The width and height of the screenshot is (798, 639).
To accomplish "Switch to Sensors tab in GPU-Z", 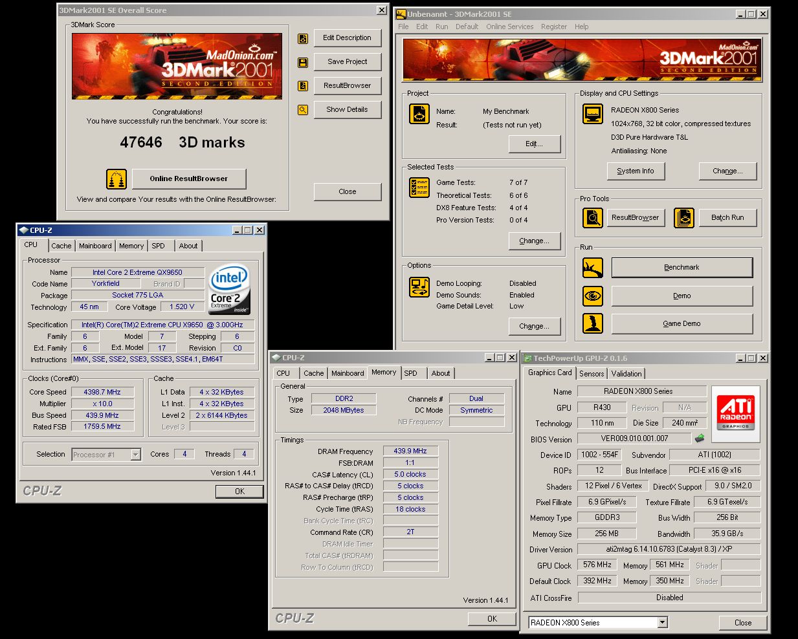I will click(592, 374).
